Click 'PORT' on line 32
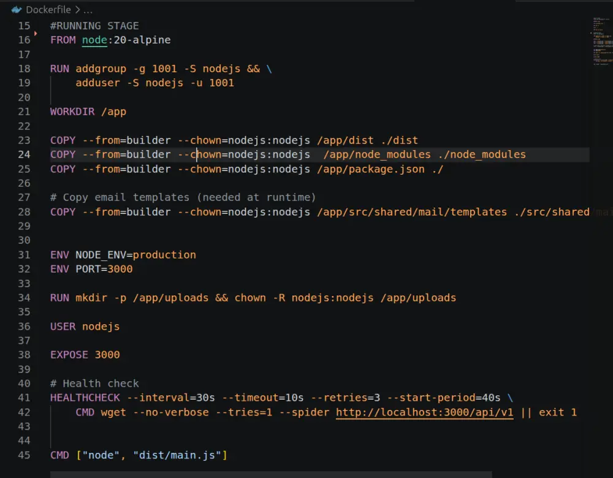The height and width of the screenshot is (478, 613). tap(88, 269)
